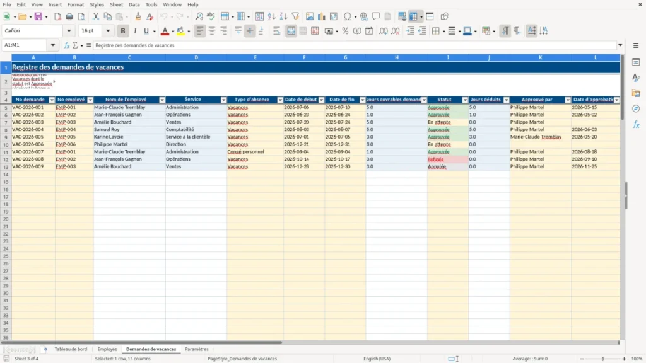This screenshot has height=363, width=646.
Task: Click the Sum sigma icon
Action: pyautogui.click(x=76, y=45)
